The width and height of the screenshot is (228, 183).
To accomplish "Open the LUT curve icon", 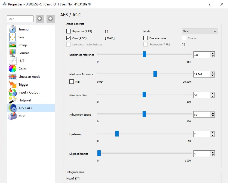I will (x=13, y=61).
